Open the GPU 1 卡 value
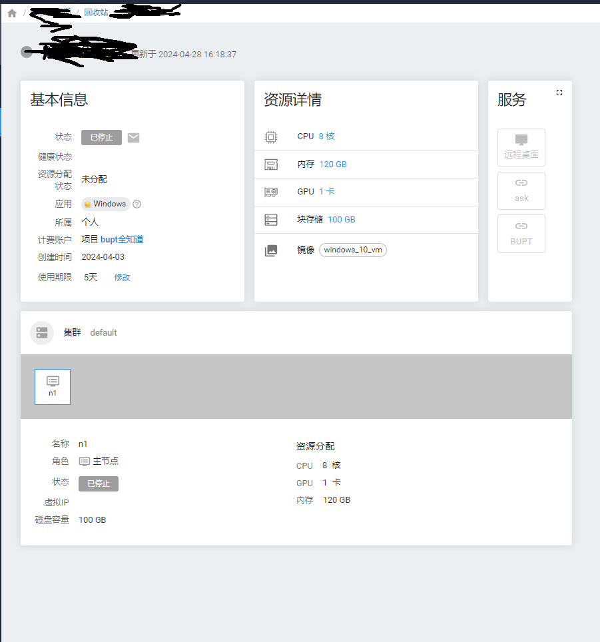This screenshot has height=642, width=600. click(326, 191)
